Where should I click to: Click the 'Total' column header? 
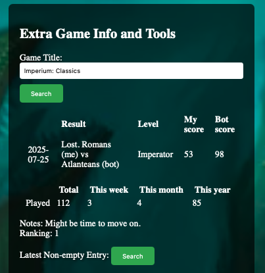[x=69, y=189]
